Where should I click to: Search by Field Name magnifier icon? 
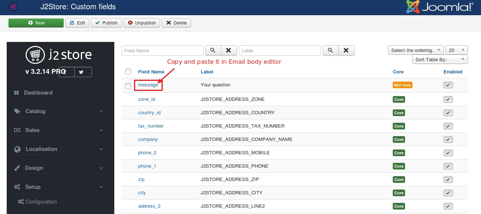(x=213, y=50)
